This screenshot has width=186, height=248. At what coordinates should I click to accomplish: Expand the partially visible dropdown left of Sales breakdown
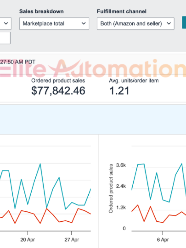[6, 24]
